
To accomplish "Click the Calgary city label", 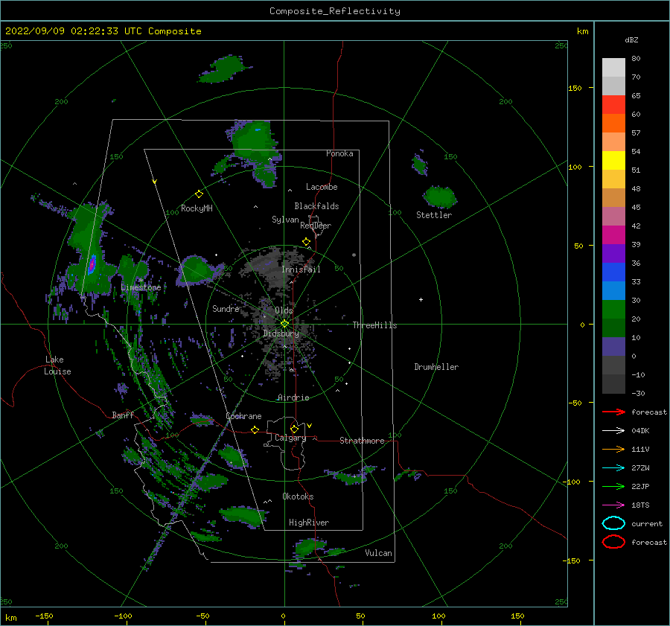I will [290, 438].
